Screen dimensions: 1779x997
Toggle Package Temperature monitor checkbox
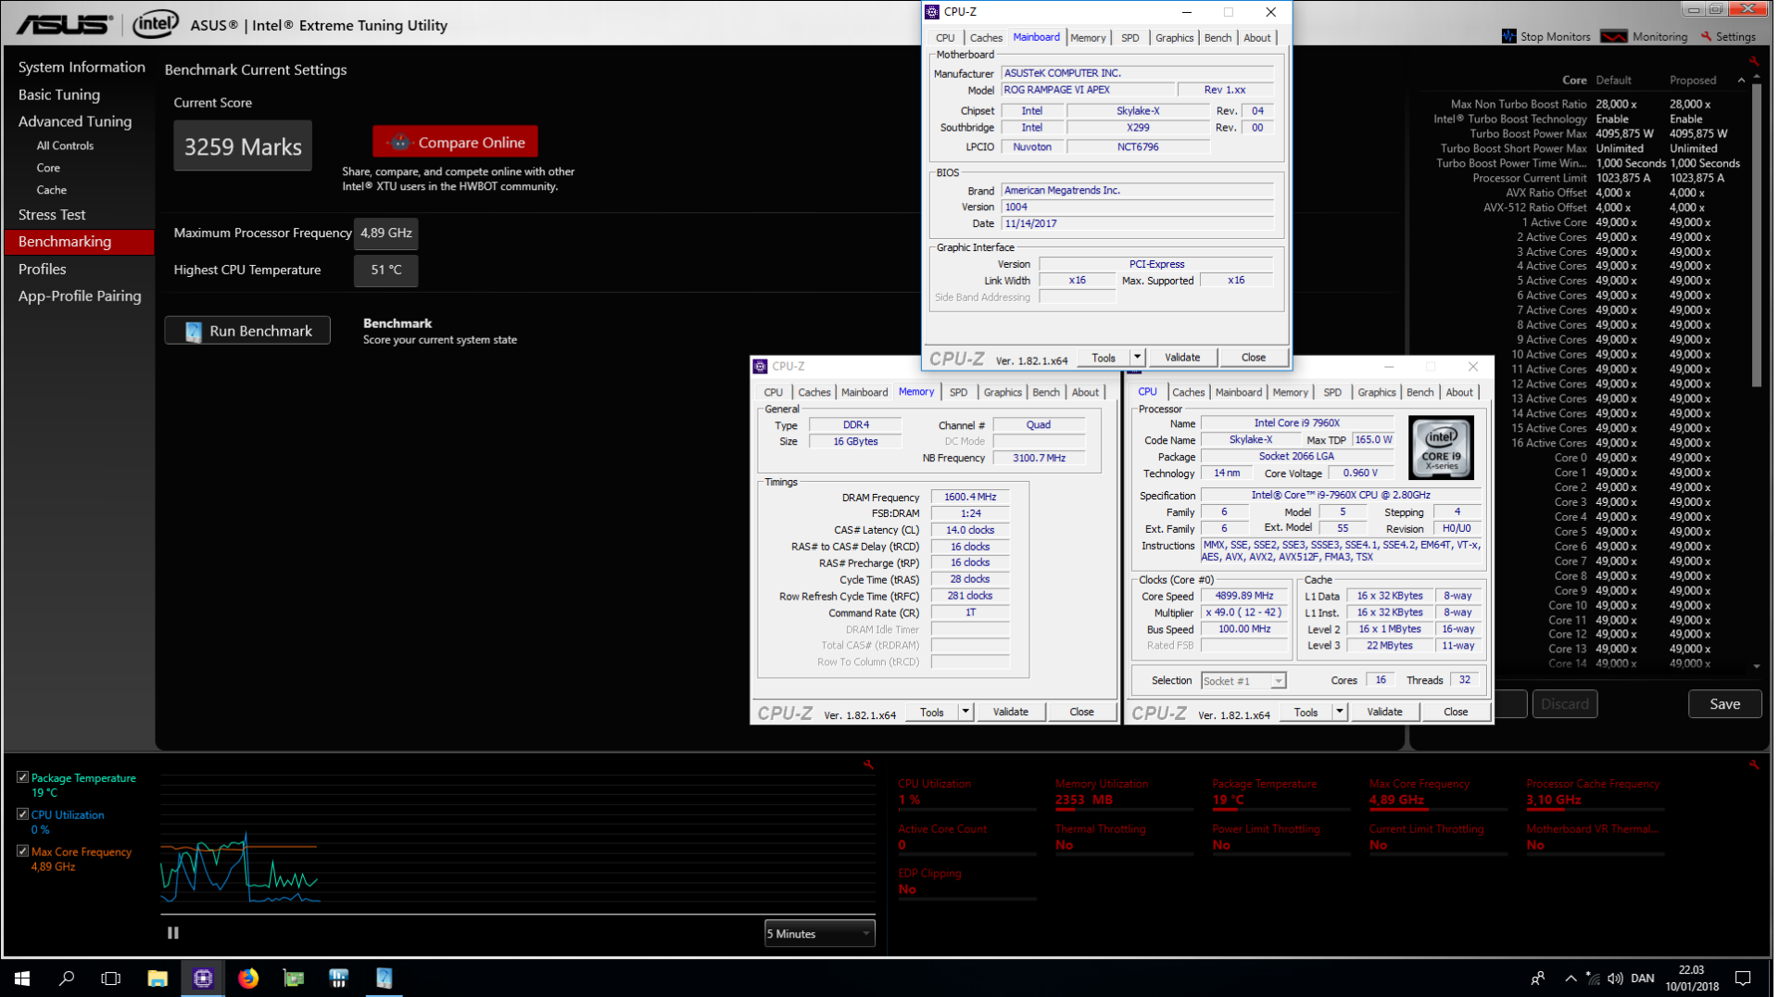point(22,778)
